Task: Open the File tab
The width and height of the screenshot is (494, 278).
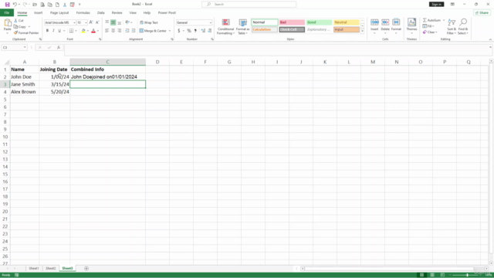Action: (x=7, y=12)
